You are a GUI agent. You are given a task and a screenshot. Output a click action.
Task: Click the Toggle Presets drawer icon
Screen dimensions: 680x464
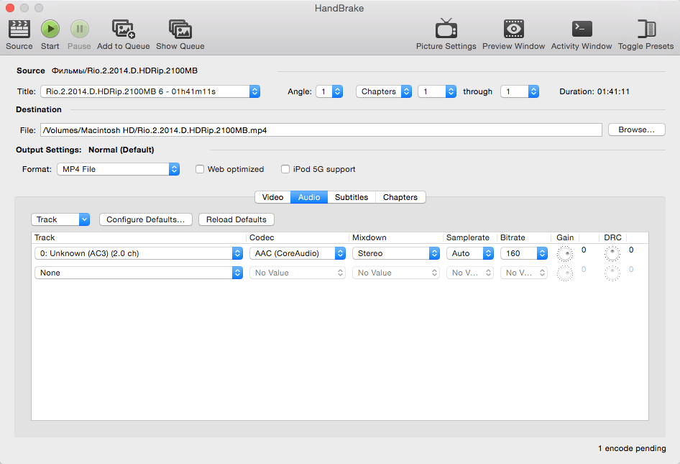(646, 29)
